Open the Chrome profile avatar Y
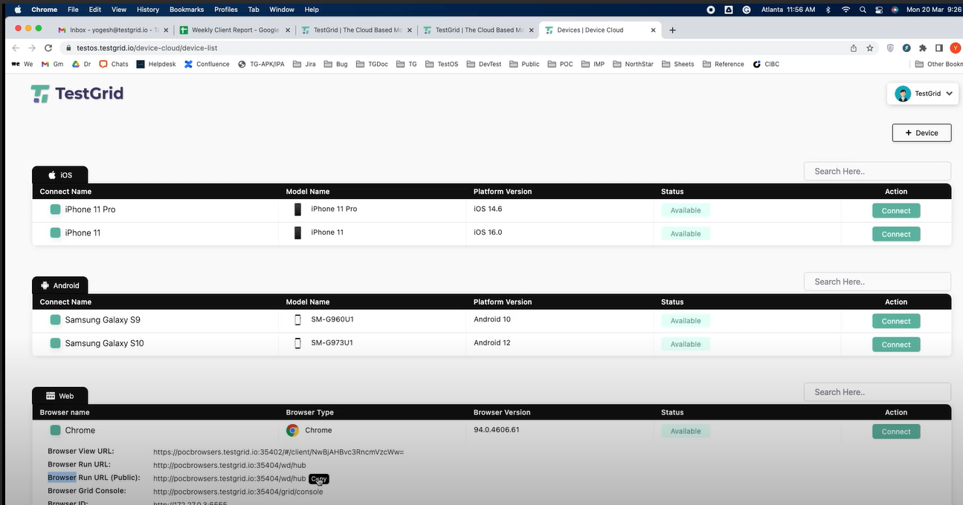The image size is (963, 505). [x=956, y=48]
